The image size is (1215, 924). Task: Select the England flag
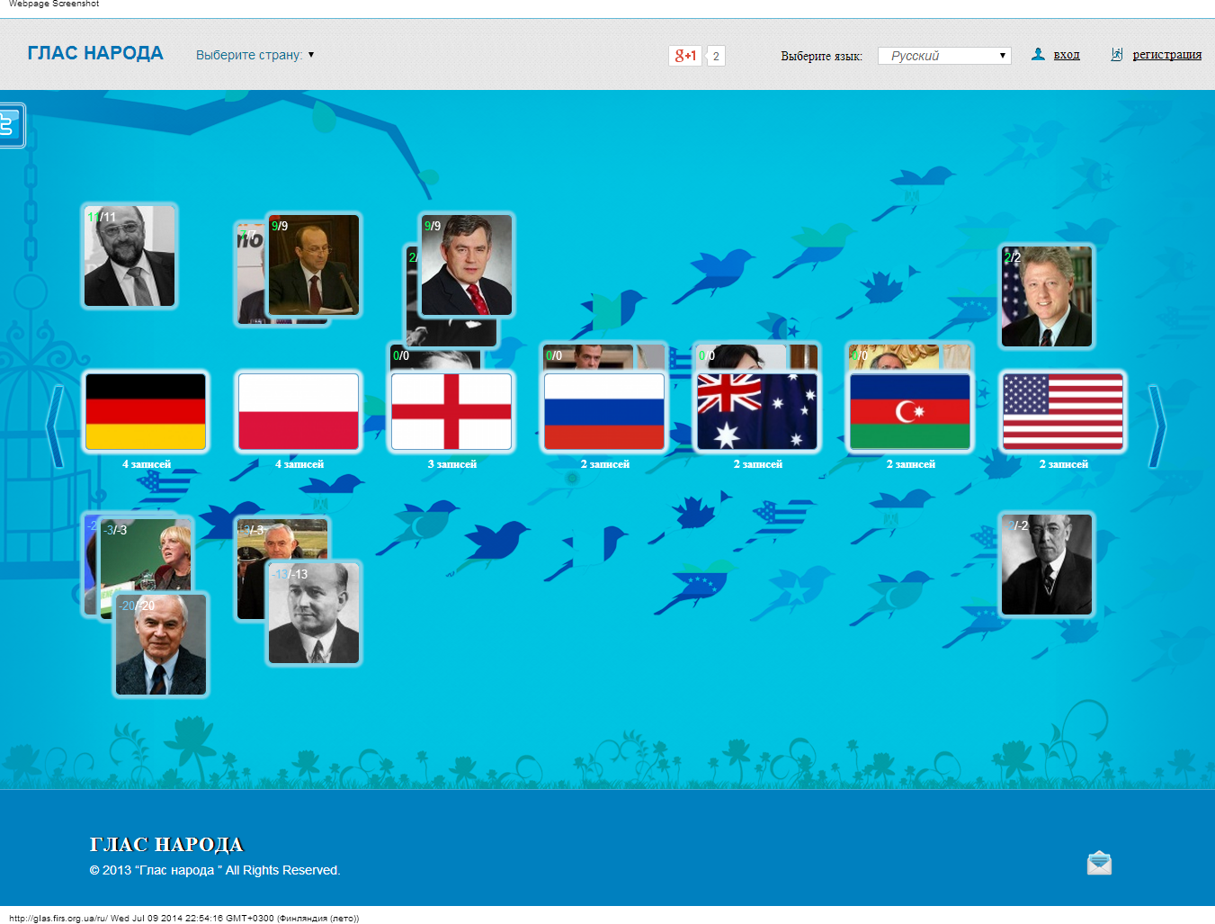[451, 411]
